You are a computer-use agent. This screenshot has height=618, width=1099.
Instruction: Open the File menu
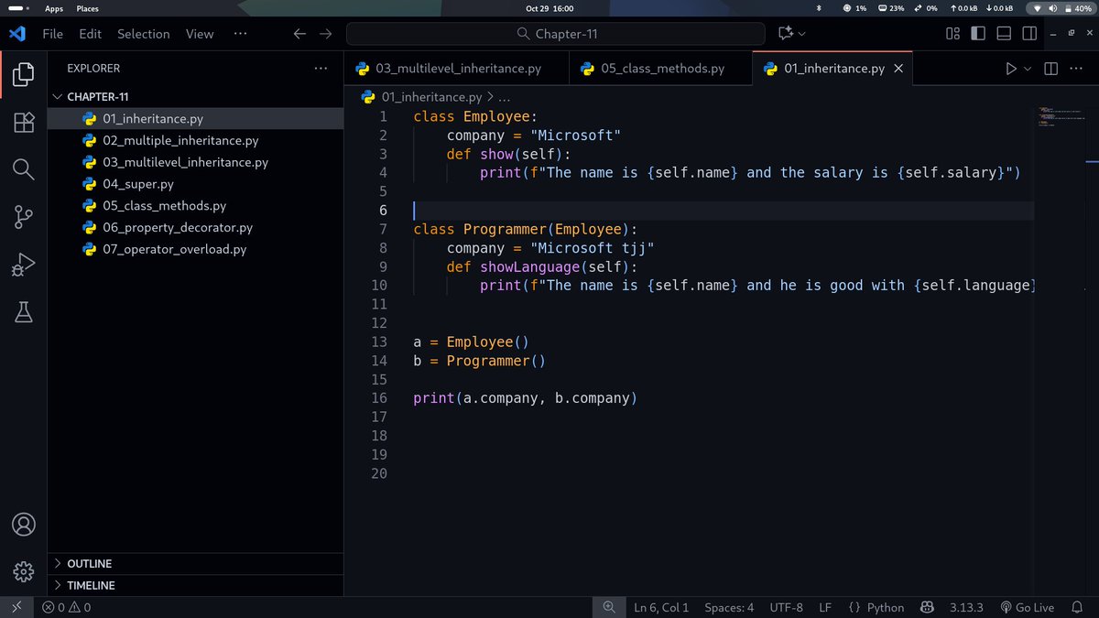point(53,34)
